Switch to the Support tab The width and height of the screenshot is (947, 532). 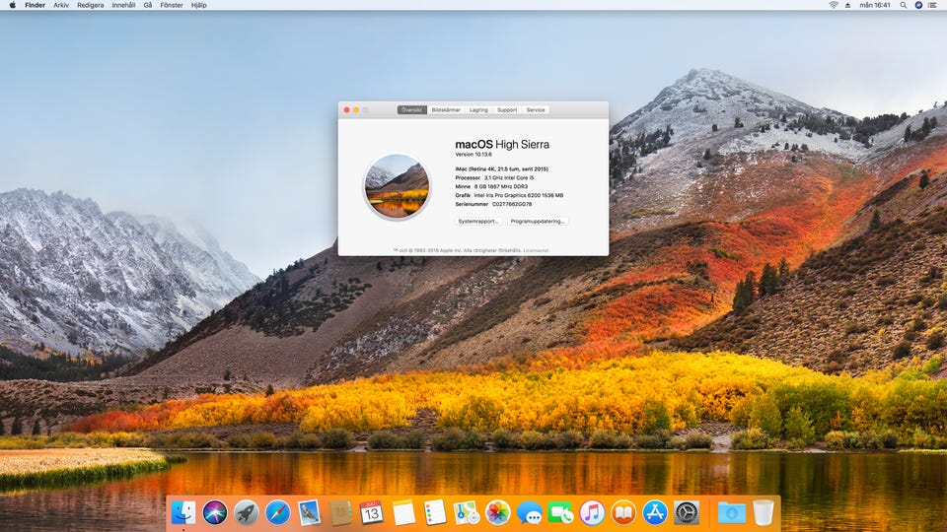[507, 109]
